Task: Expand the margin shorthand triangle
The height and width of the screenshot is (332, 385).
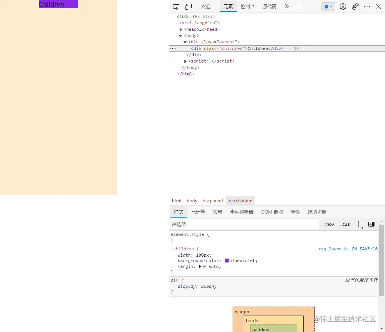Action: pos(200,266)
